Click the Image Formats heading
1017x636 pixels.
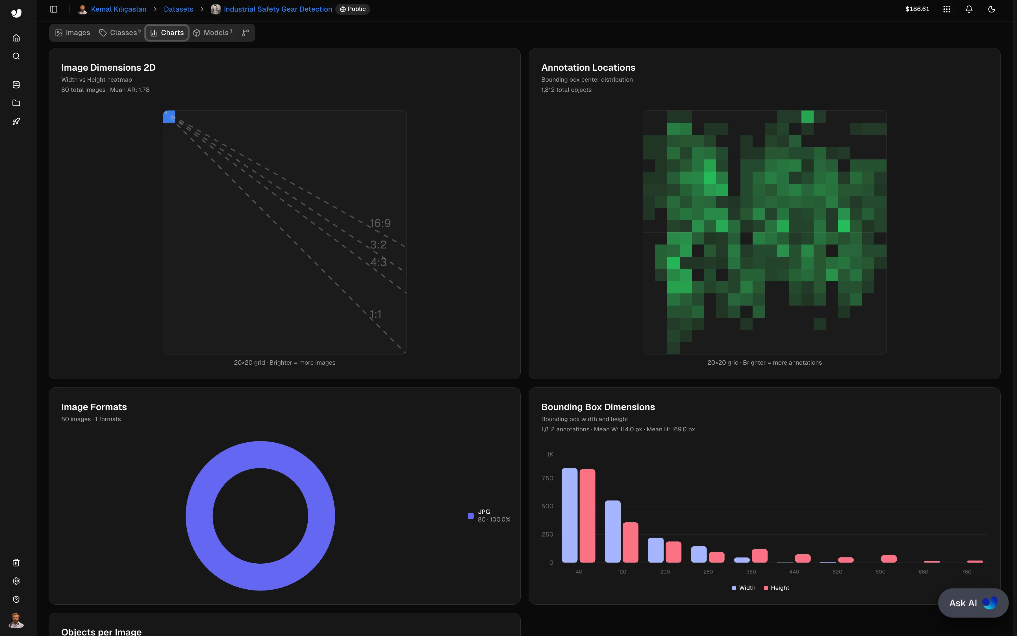click(94, 407)
